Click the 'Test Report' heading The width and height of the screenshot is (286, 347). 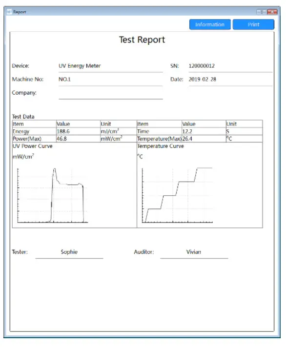coord(142,40)
